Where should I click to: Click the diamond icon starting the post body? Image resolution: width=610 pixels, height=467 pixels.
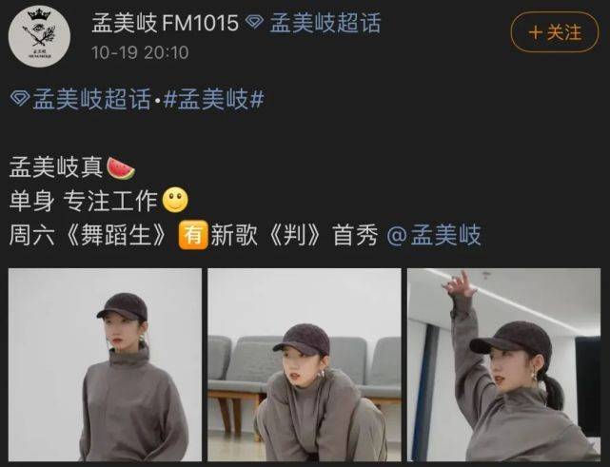tap(19, 98)
